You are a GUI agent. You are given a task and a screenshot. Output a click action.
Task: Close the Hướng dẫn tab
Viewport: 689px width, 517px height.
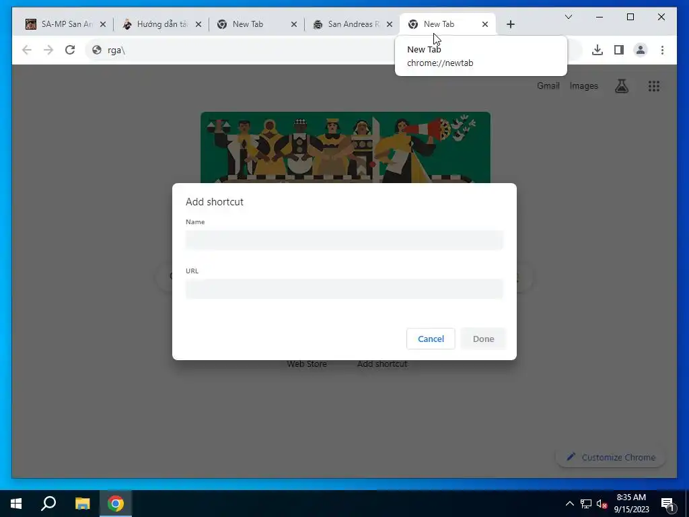tap(198, 25)
